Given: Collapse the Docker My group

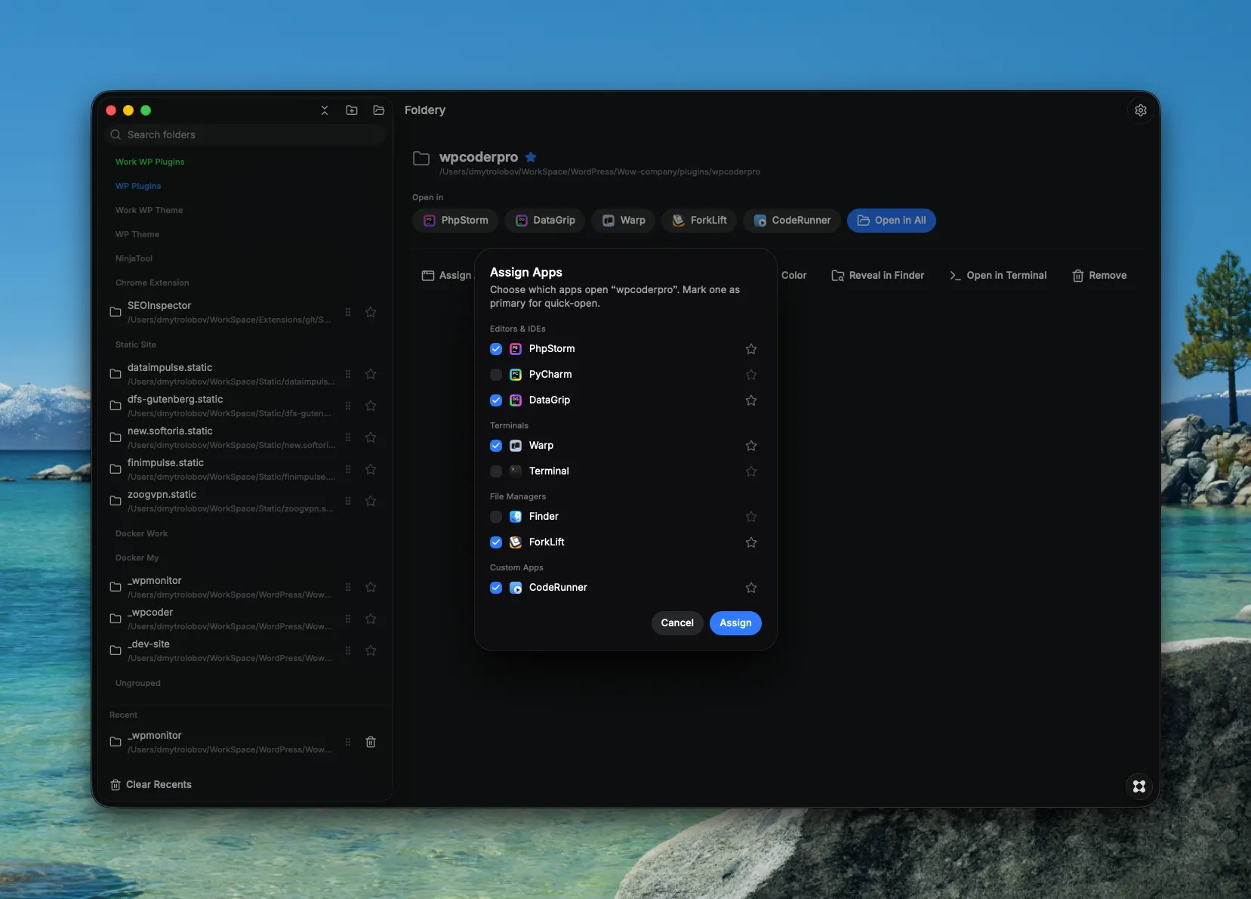Looking at the screenshot, I should pos(137,558).
